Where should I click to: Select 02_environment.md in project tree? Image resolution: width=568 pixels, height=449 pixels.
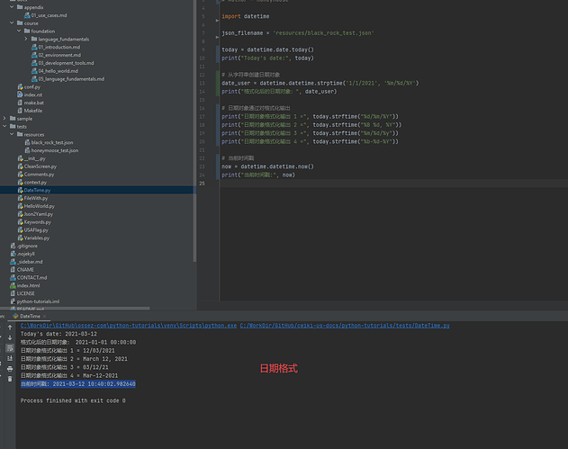pos(59,55)
